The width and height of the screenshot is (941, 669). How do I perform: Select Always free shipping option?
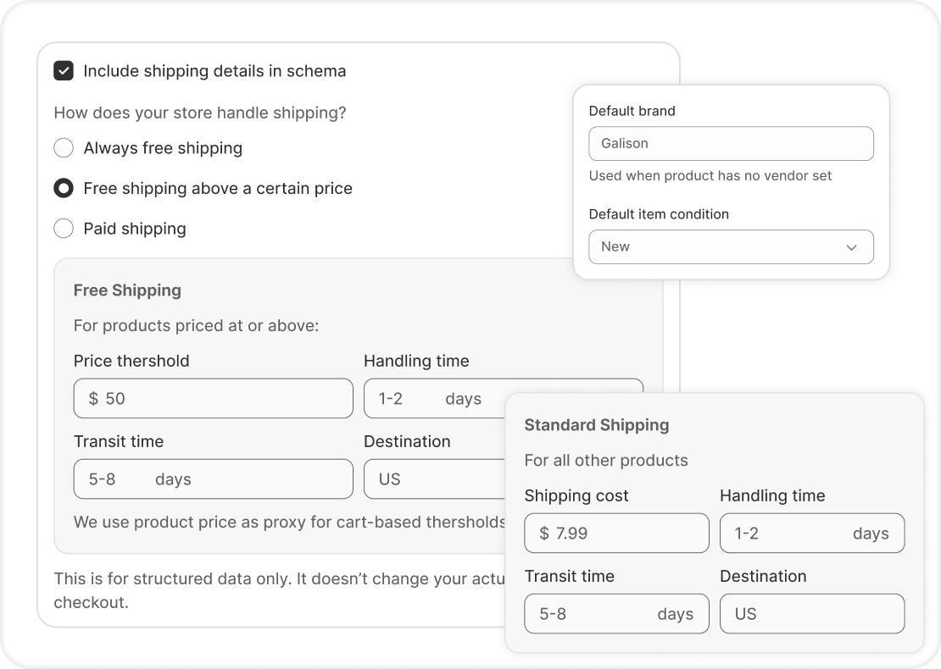click(64, 148)
